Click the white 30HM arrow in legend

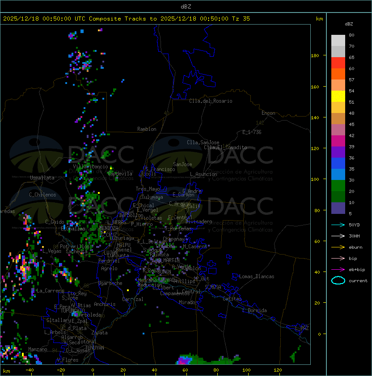[x=338, y=236]
